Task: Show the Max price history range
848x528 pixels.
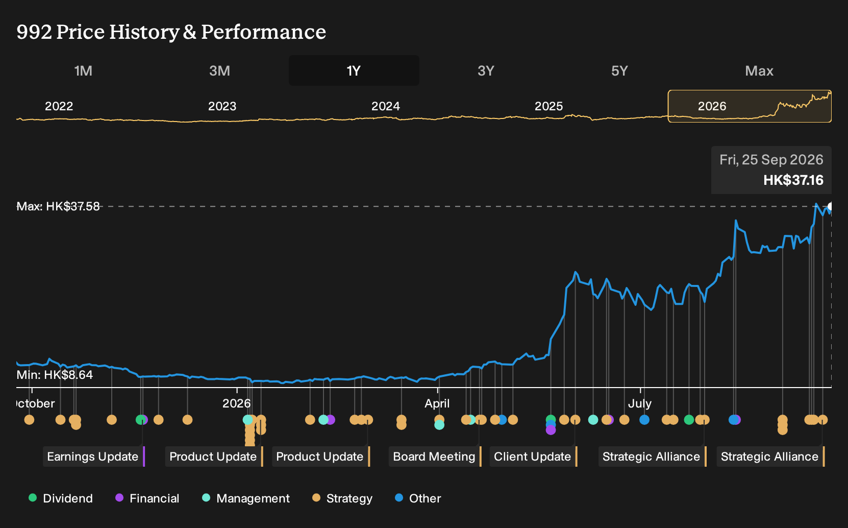Action: [759, 70]
